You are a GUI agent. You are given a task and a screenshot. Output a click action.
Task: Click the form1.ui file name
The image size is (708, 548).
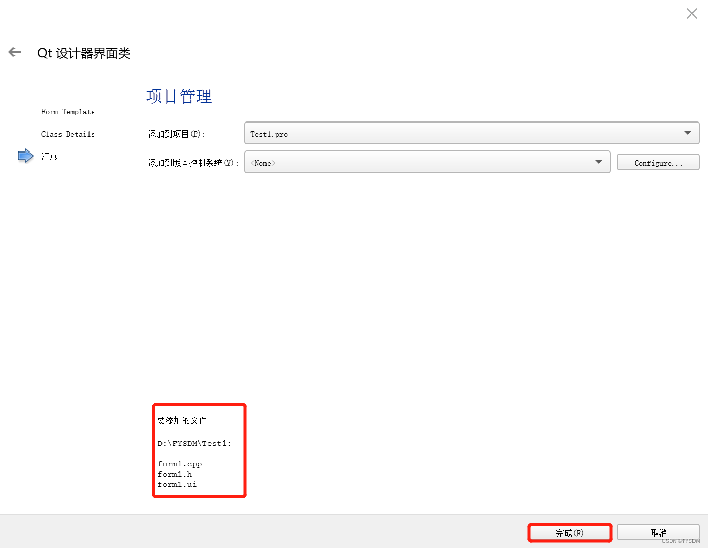tap(177, 484)
